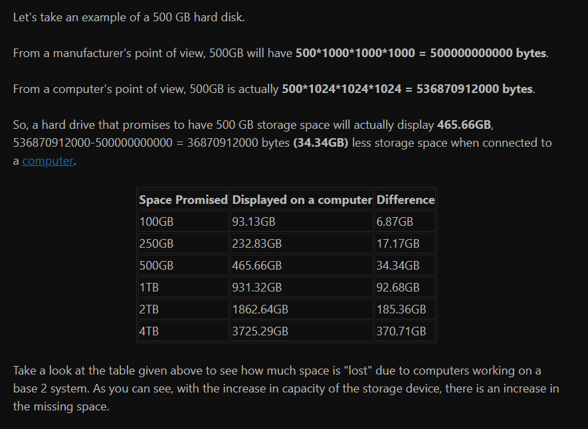Viewport: 588px width, 429px height.
Task: Click the "Displayed on a computer" header
Action: pyautogui.click(x=302, y=200)
